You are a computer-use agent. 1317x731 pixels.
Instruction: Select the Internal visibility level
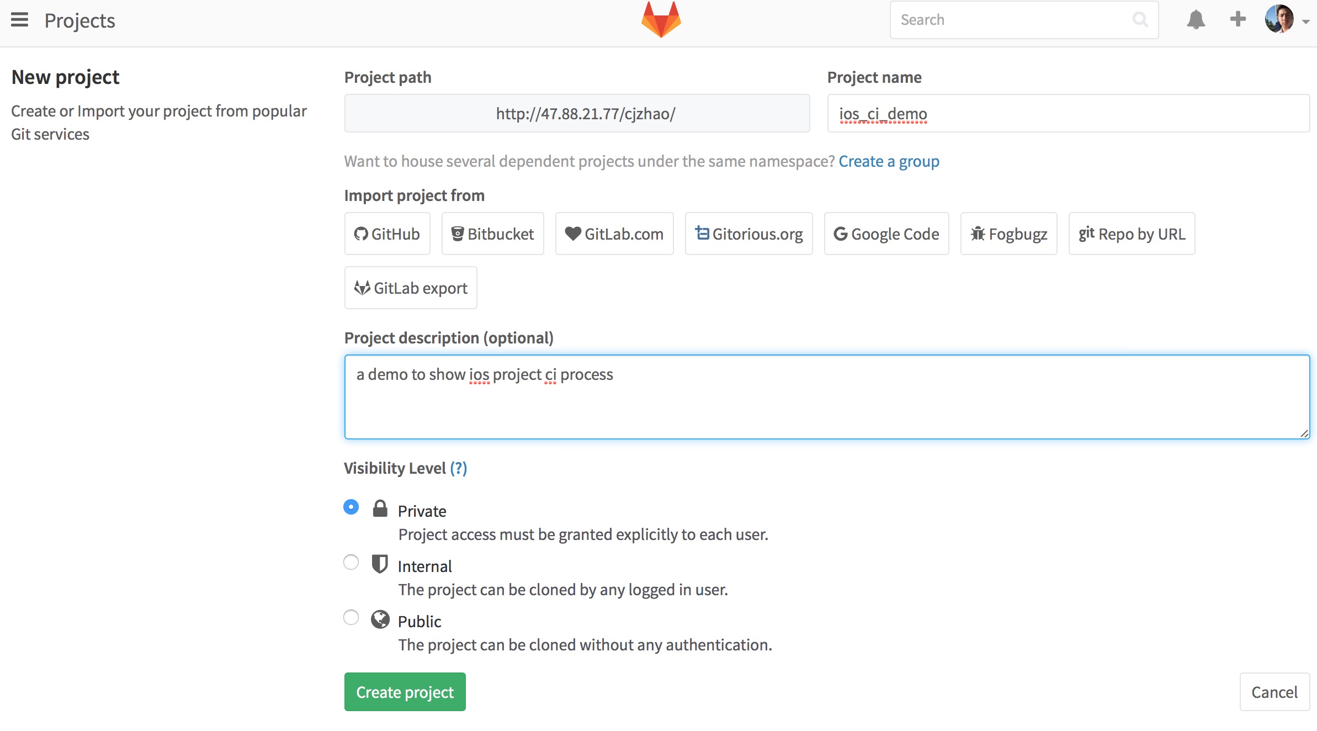[x=351, y=562]
